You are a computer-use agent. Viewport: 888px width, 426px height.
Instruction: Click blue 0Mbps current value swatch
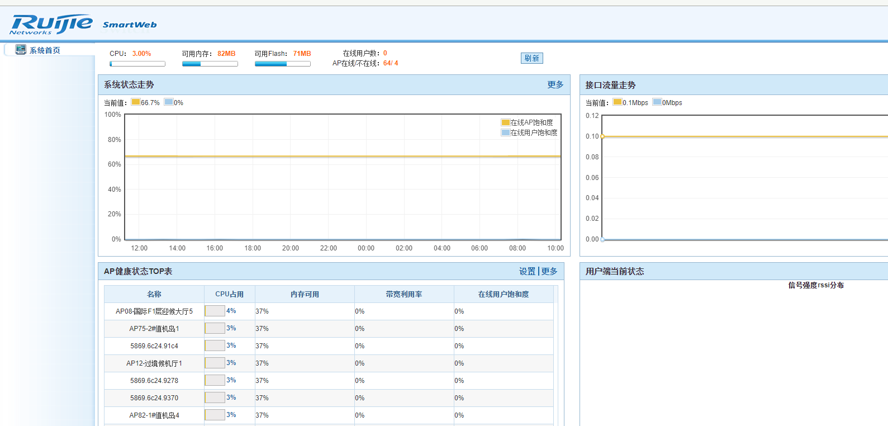pyautogui.click(x=657, y=102)
